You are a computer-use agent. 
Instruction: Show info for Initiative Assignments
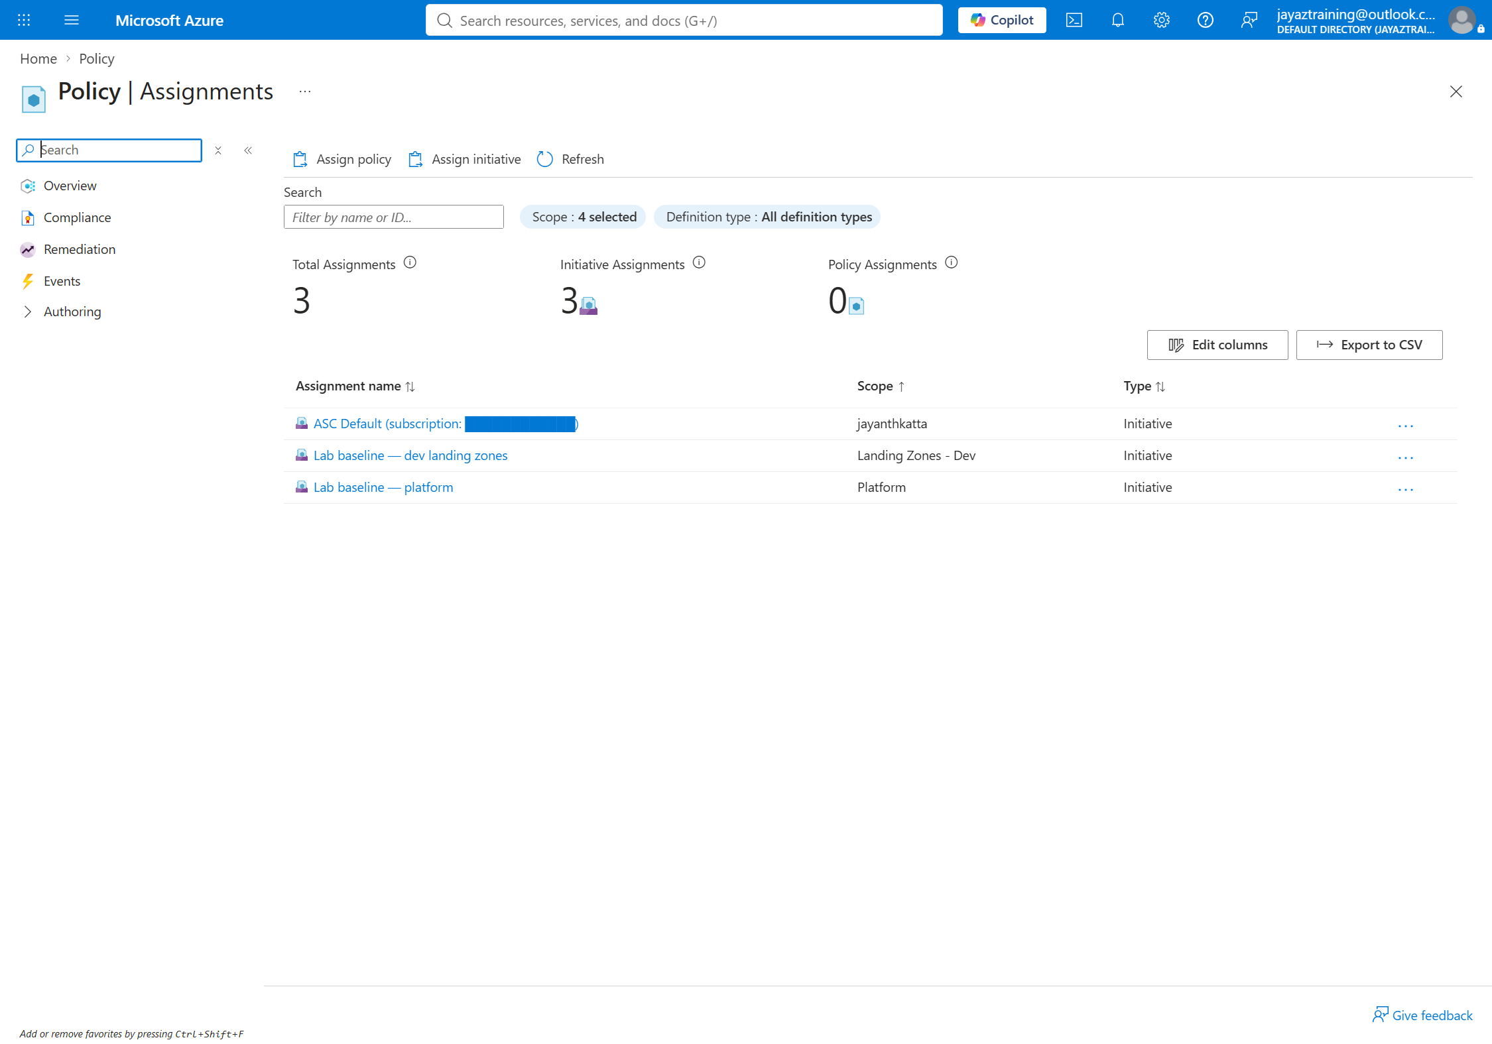pyautogui.click(x=699, y=262)
